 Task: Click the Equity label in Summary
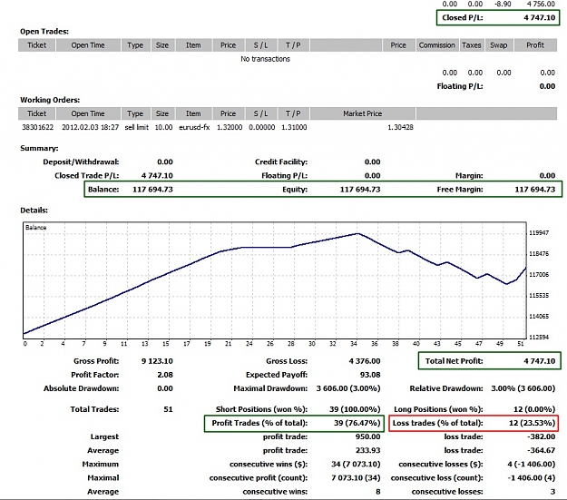point(295,190)
